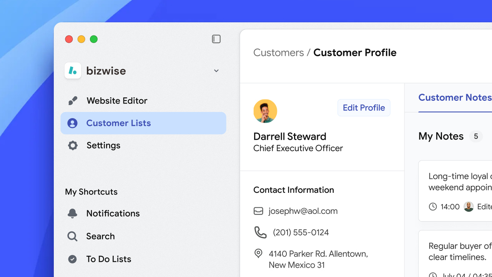Image resolution: width=492 pixels, height=277 pixels.
Task: Click the (201) 555-0124 phone number
Action: pyautogui.click(x=301, y=233)
